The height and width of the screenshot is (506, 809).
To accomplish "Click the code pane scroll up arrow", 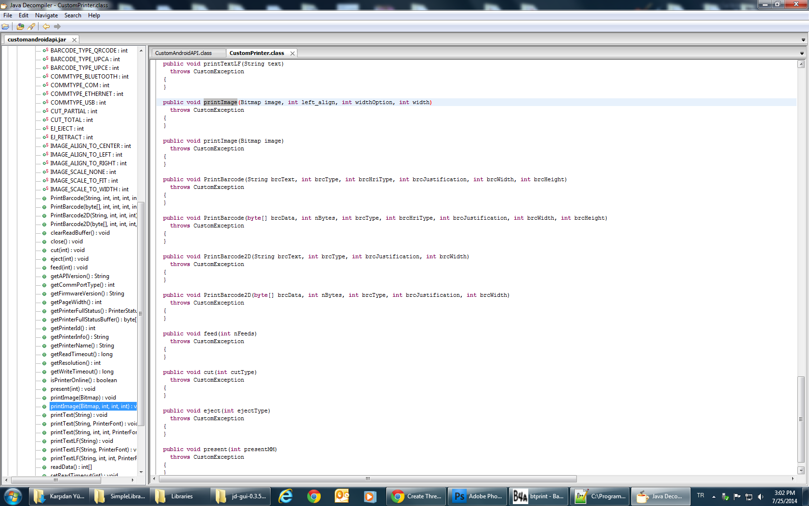I will [x=801, y=64].
